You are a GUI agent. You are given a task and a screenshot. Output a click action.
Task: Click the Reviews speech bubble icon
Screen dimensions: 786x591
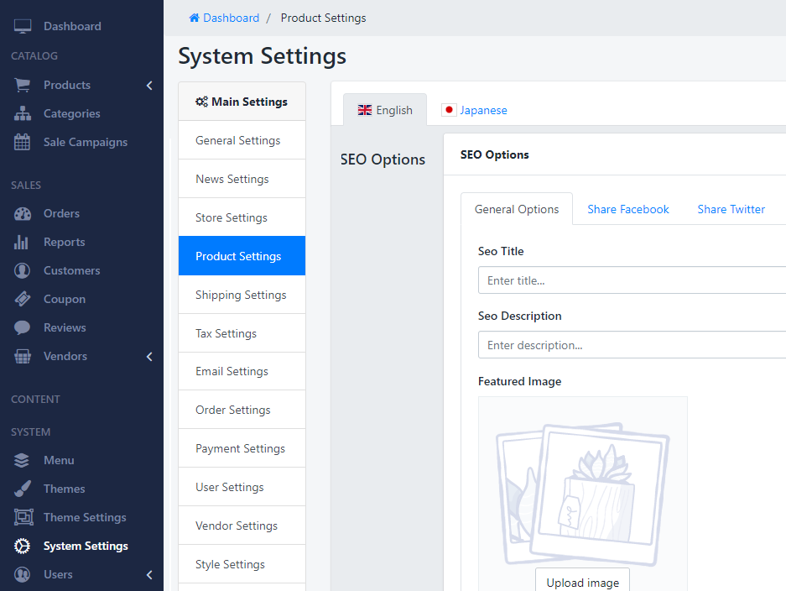[23, 327]
